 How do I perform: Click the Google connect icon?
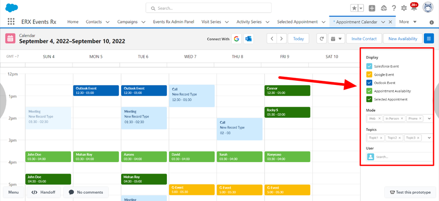click(x=237, y=39)
